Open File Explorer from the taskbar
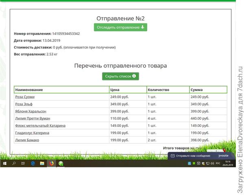Screen dimensions: 244x195 (42, 163)
